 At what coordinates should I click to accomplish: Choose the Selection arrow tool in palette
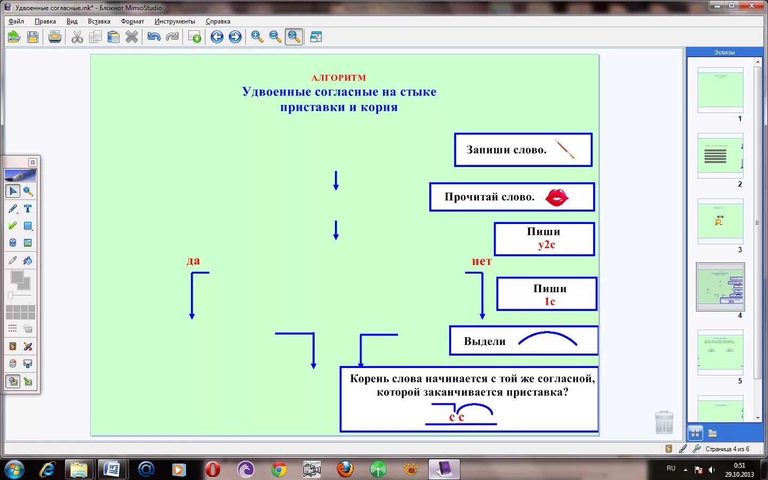[13, 191]
